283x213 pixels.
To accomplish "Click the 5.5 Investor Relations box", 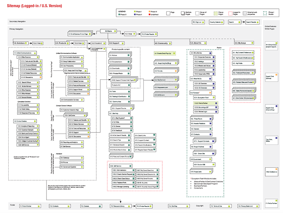I will (201, 123).
